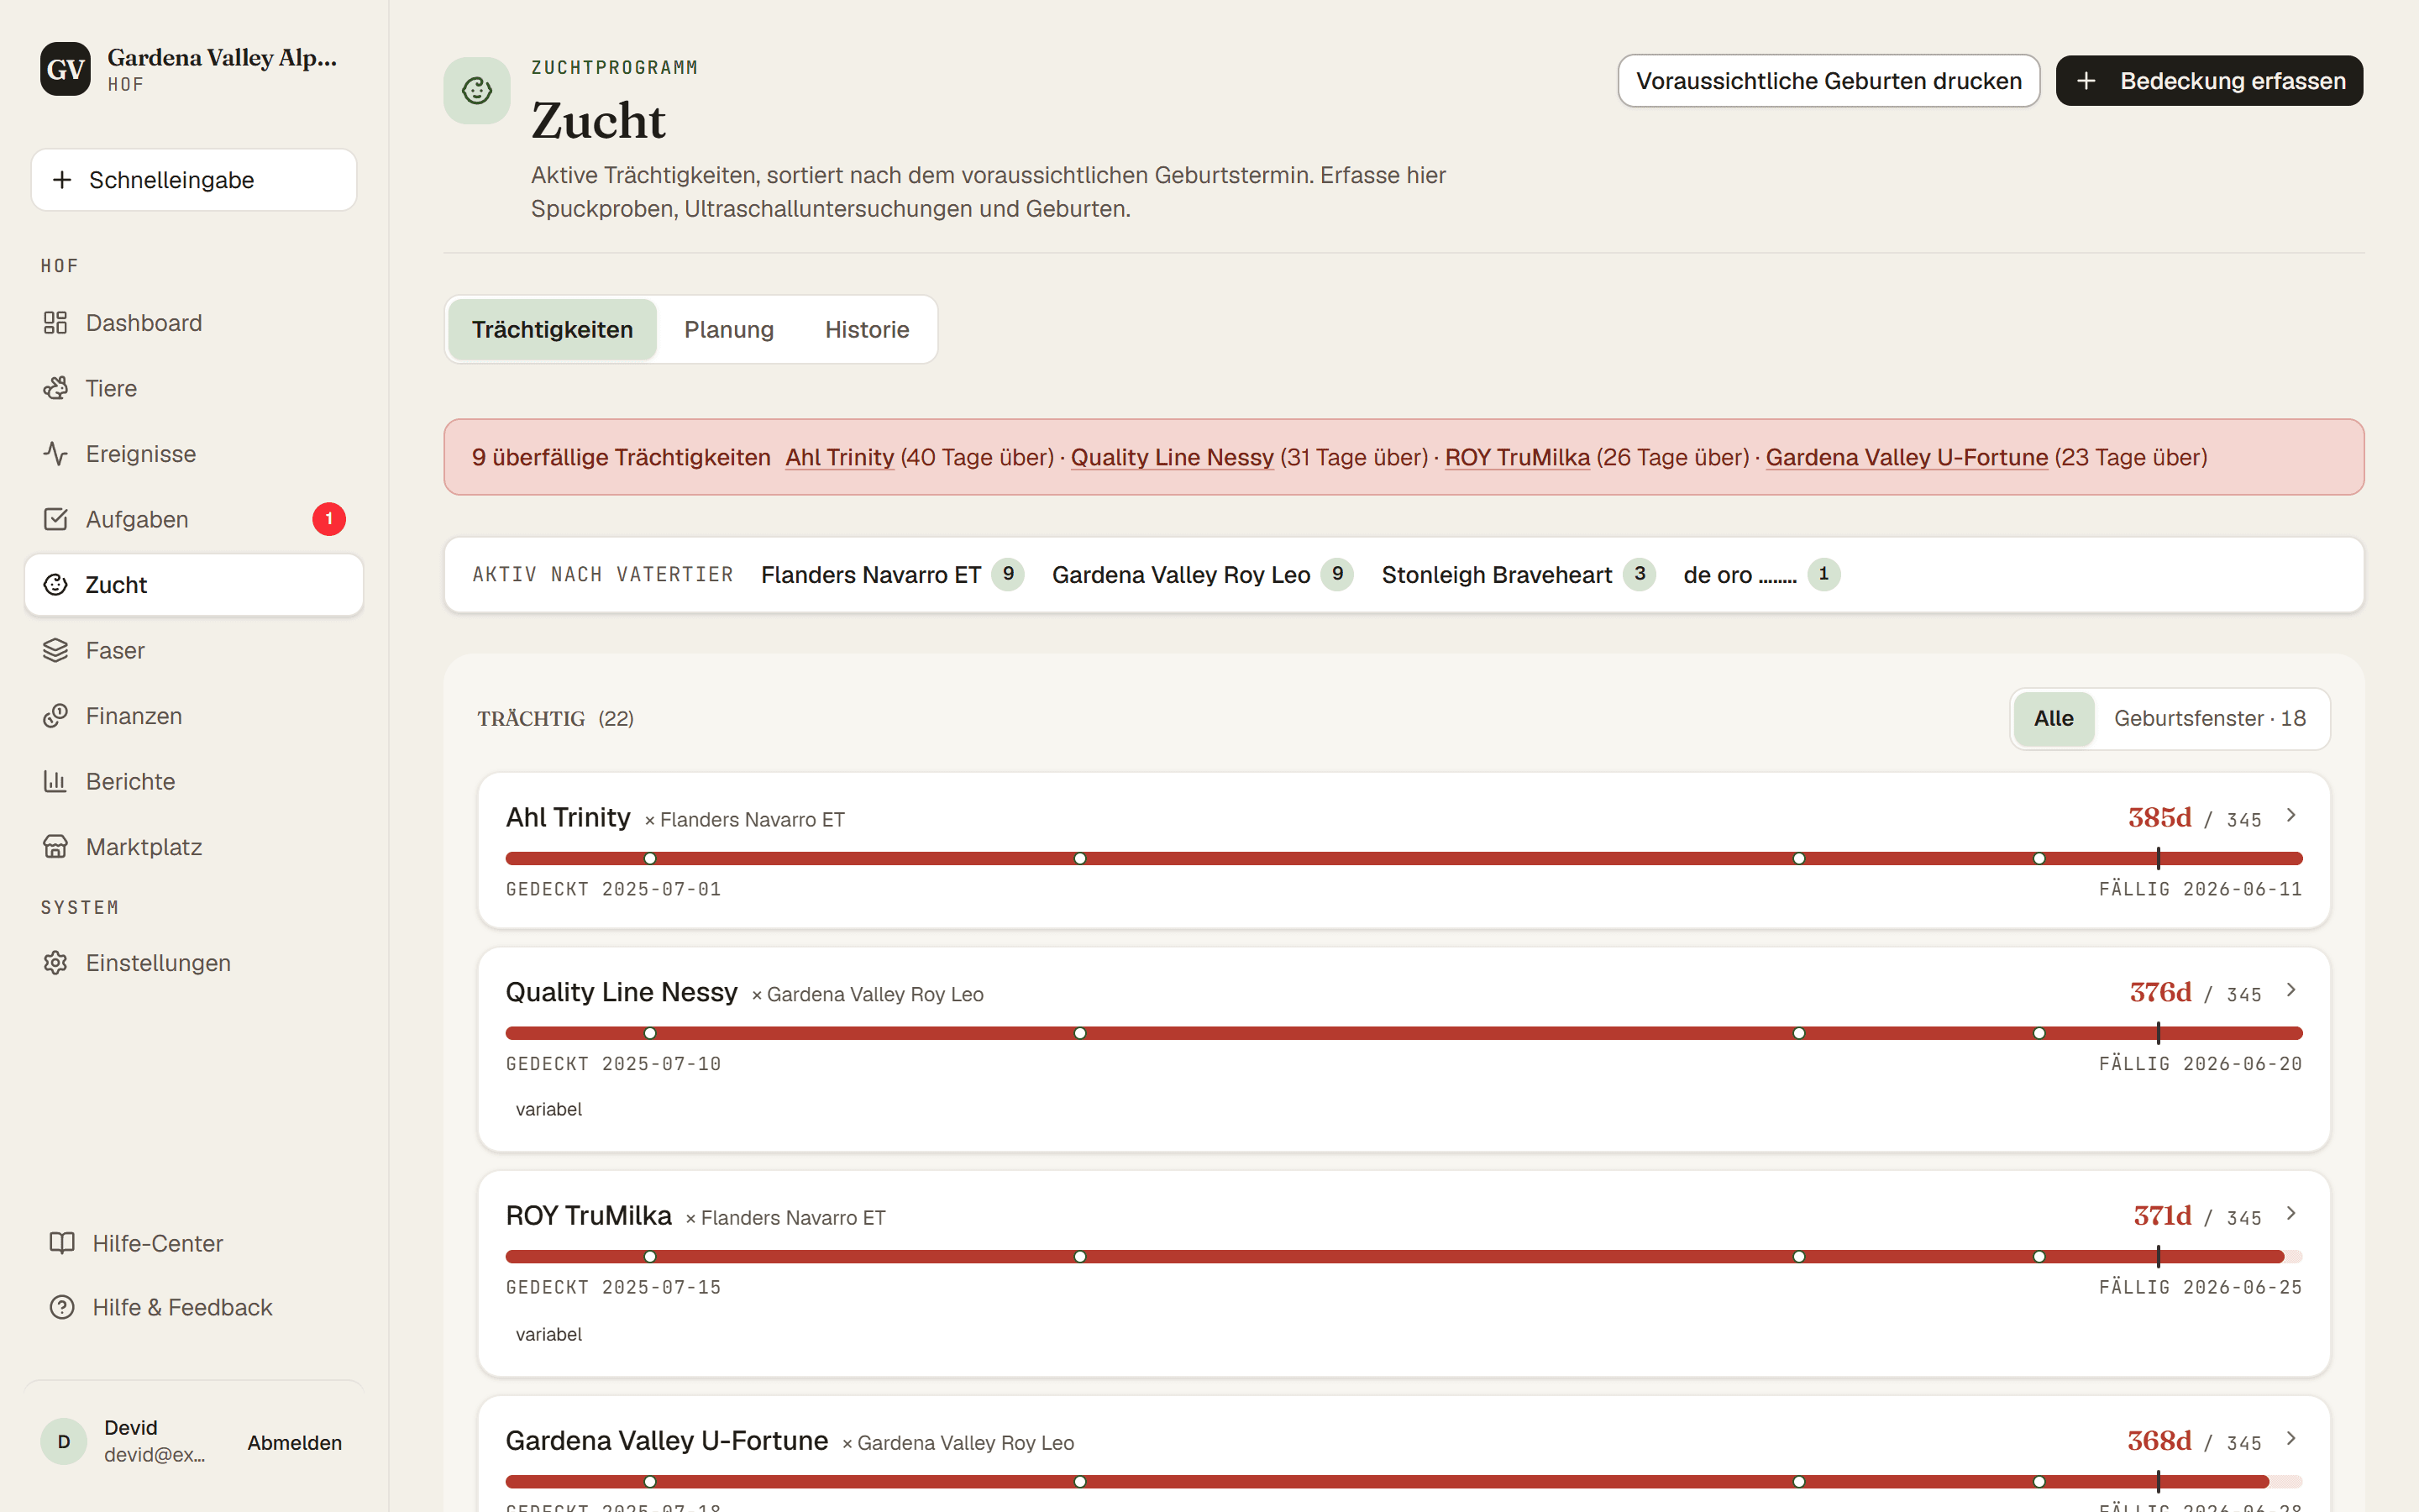The height and width of the screenshot is (1512, 2419).
Task: Click Abmelden to log out
Action: coord(295,1442)
